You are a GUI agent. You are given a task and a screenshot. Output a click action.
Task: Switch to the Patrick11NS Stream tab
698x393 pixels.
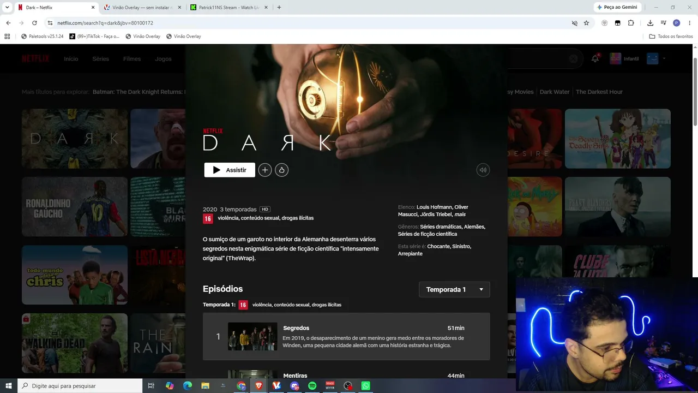(x=228, y=8)
